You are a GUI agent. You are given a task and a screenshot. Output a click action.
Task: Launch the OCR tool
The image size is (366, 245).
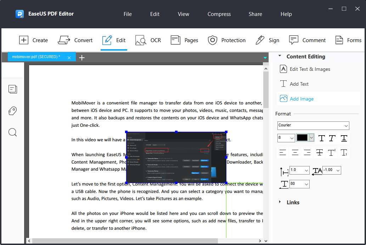pos(148,40)
